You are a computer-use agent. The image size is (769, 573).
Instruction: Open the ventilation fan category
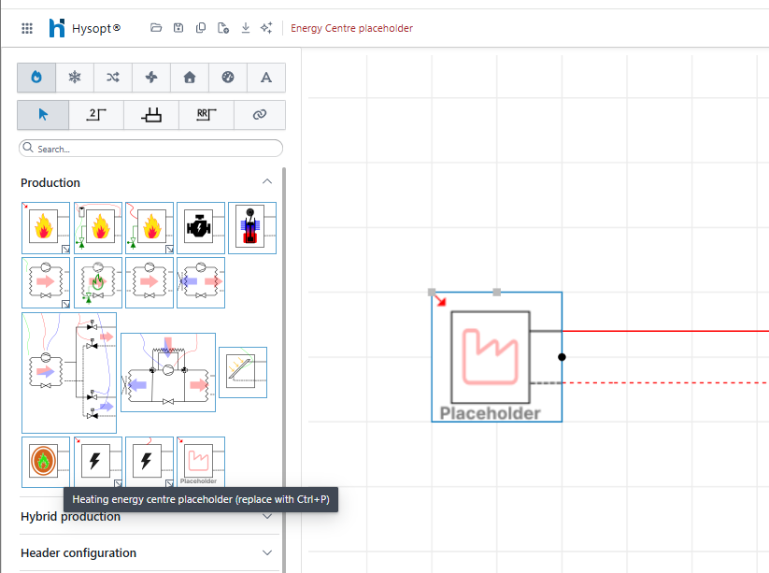[151, 78]
